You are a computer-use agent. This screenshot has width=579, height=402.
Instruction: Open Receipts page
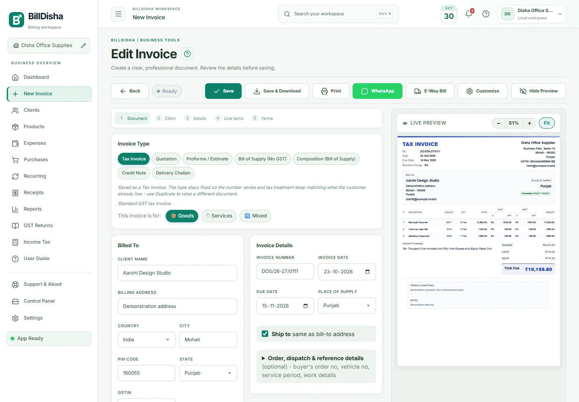click(x=49, y=193)
